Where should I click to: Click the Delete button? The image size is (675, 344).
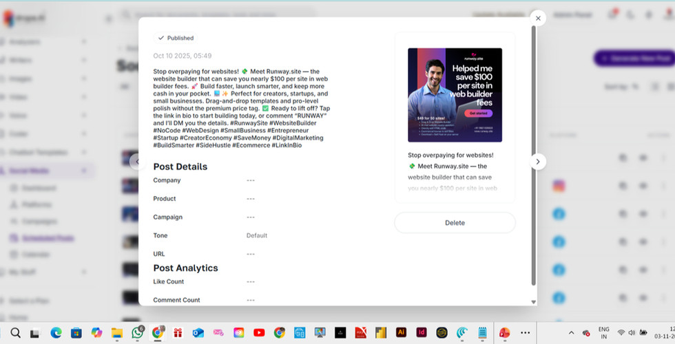(x=455, y=223)
